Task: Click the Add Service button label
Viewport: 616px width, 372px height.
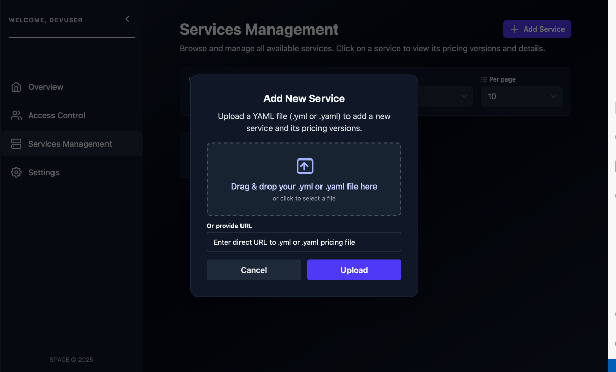Action: pyautogui.click(x=544, y=29)
